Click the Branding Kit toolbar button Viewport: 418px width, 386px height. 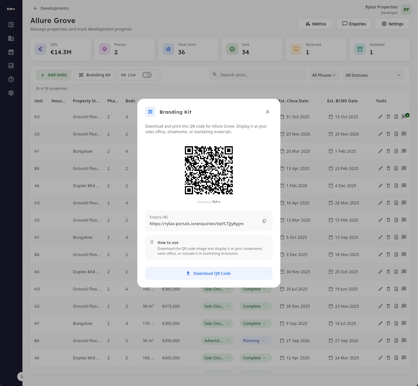[95, 75]
